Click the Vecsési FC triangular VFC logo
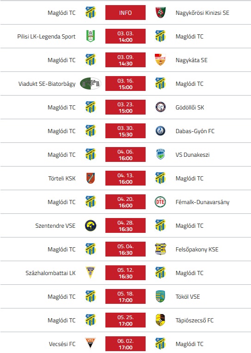The height and width of the screenshot is (353, 251). (91, 343)
